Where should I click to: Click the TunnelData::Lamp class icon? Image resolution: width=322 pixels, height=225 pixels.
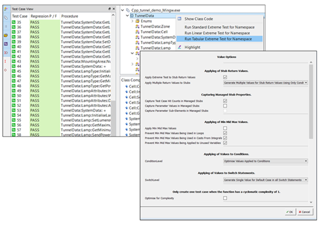point(137,48)
